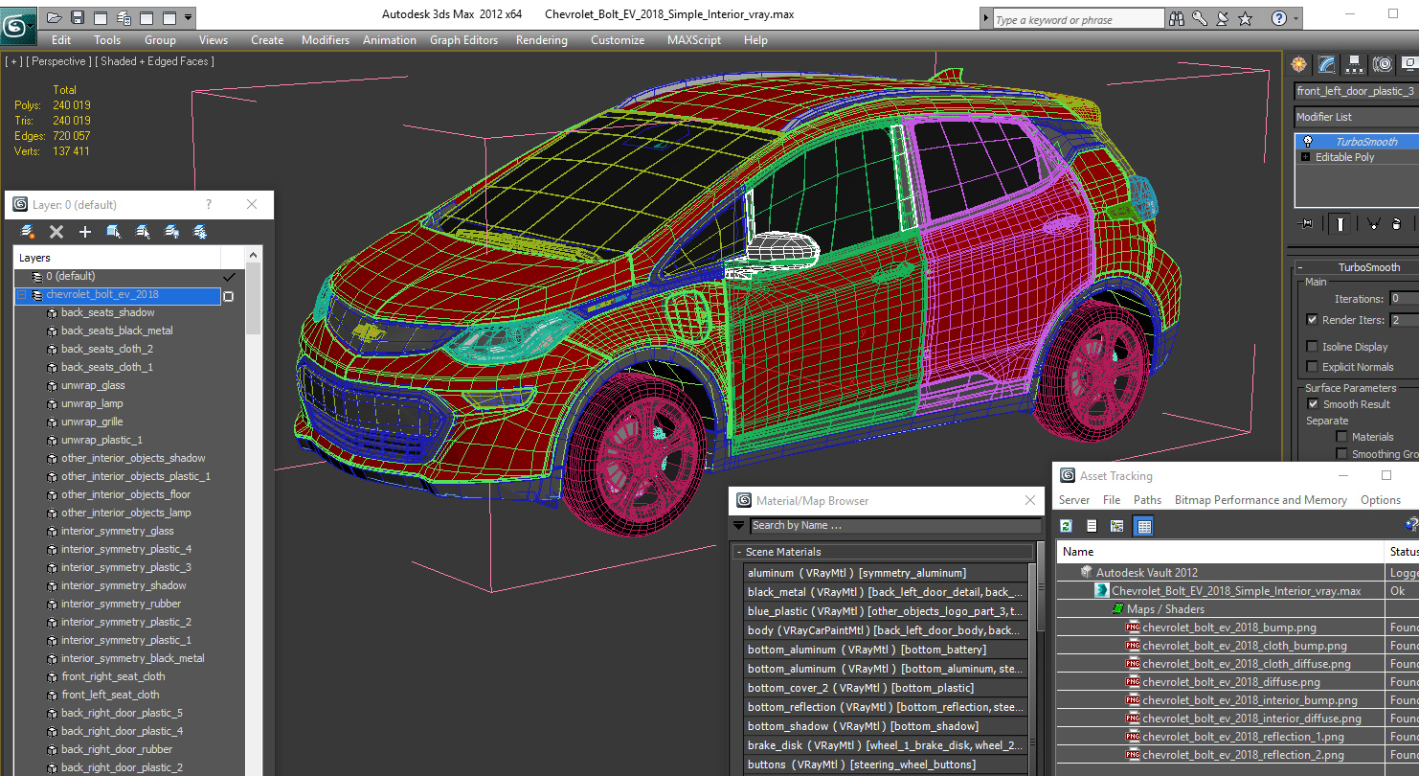Toggle the Smooth Result checkbox
The width and height of the screenshot is (1419, 776).
point(1313,404)
